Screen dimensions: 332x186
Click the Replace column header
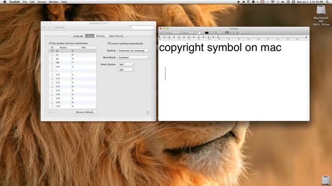coord(63,48)
